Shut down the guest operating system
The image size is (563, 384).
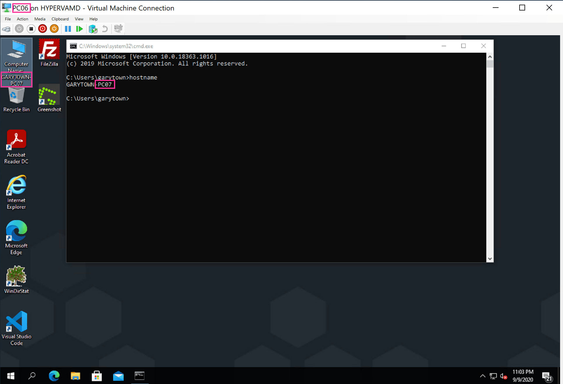click(43, 29)
